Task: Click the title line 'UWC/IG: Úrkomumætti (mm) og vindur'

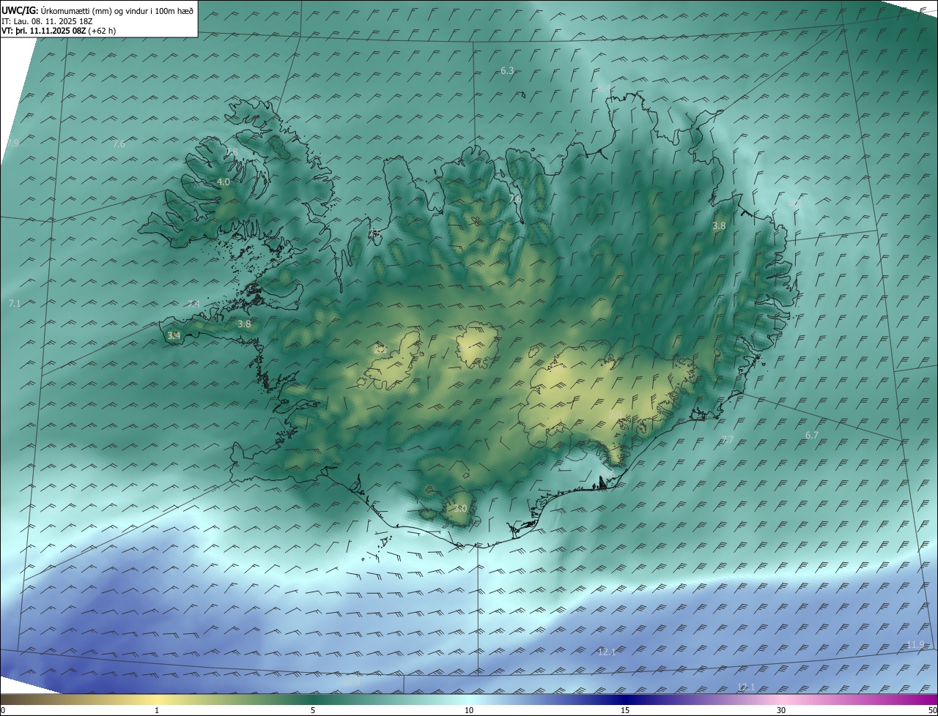Action: [x=97, y=10]
